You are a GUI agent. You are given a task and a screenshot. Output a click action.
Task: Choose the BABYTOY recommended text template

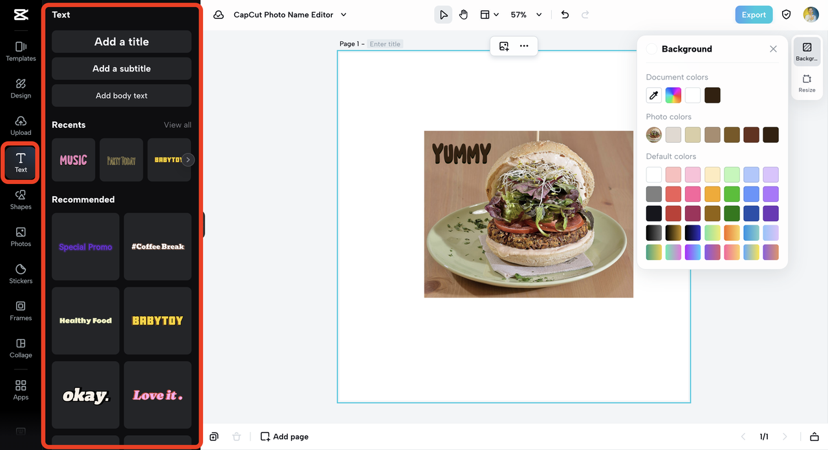158,321
